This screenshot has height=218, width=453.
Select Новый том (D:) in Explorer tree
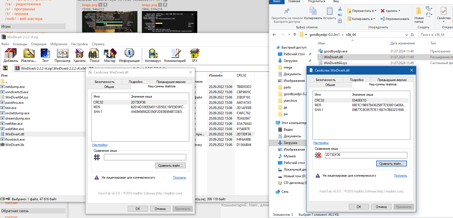292,176
